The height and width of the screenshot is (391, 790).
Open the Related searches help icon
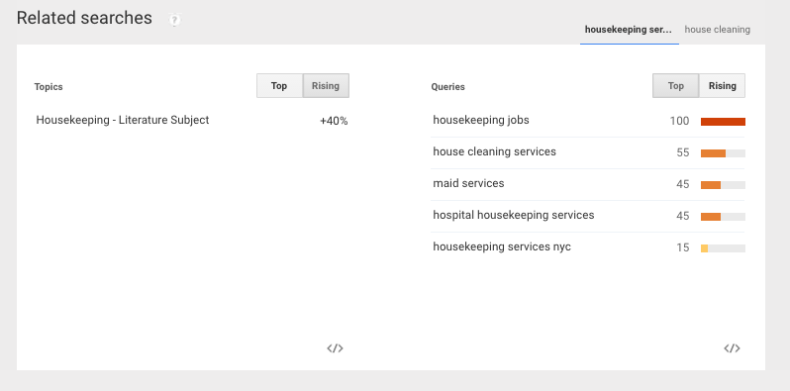pyautogui.click(x=174, y=20)
